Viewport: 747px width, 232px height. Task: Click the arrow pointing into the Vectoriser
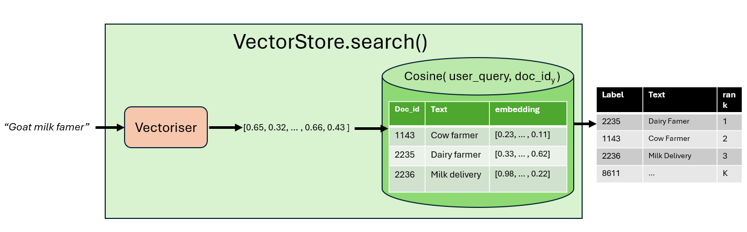click(109, 127)
